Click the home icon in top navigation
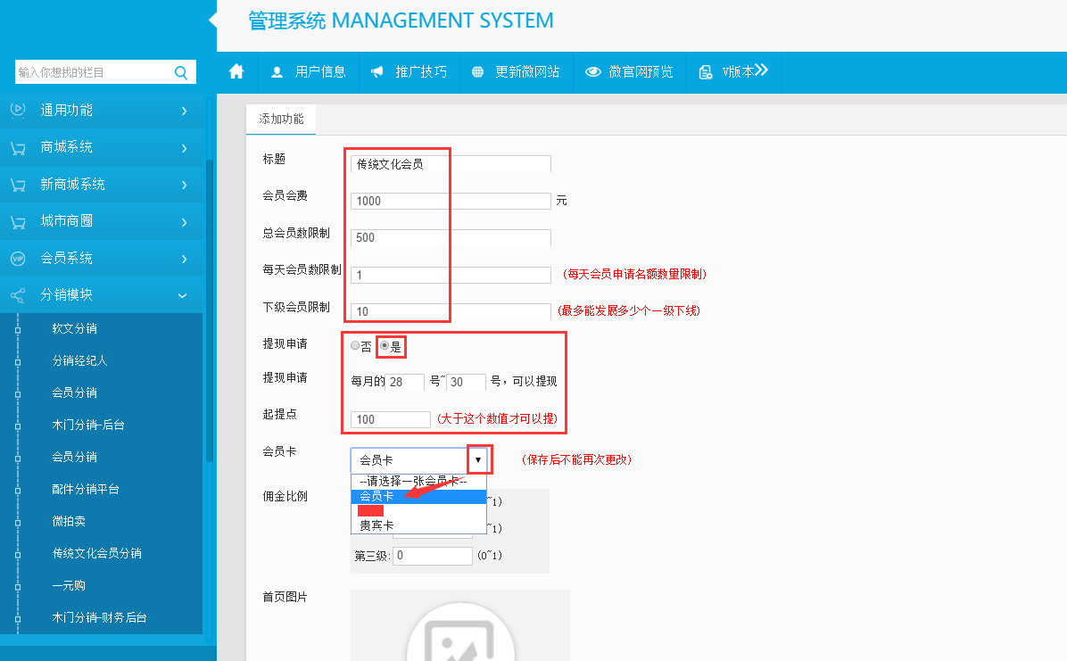1067x661 pixels. [x=236, y=71]
